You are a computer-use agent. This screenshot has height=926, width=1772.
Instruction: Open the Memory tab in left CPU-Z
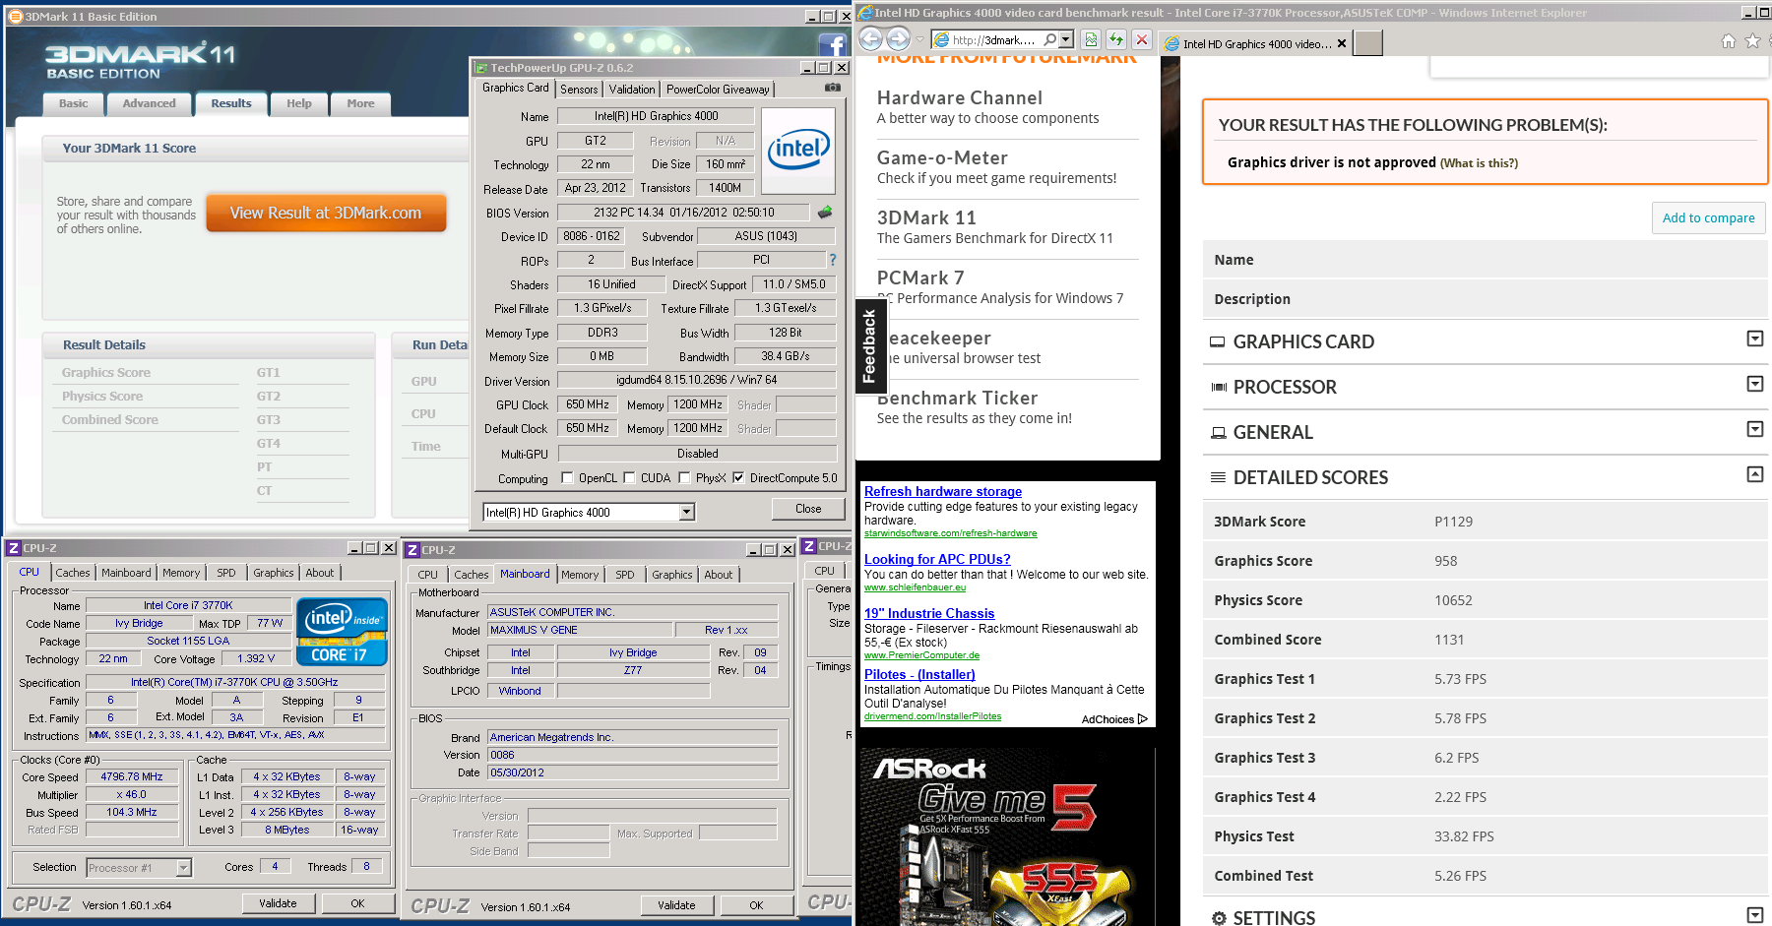[x=181, y=573]
